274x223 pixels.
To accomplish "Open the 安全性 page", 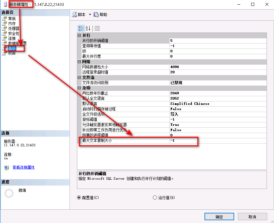I will [x=14, y=33].
